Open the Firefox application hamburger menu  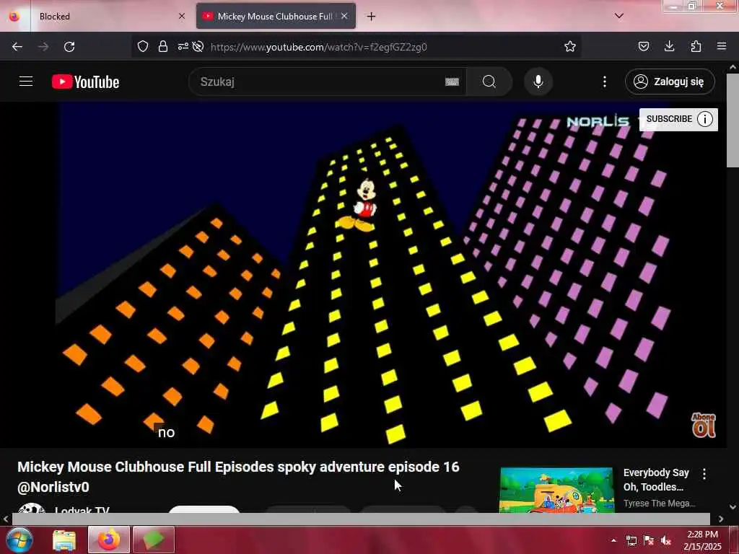(722, 46)
